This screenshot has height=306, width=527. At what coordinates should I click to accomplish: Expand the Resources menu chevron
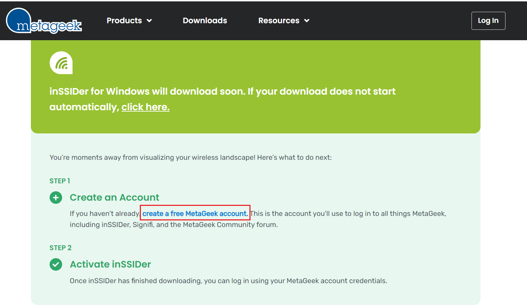[x=307, y=21]
